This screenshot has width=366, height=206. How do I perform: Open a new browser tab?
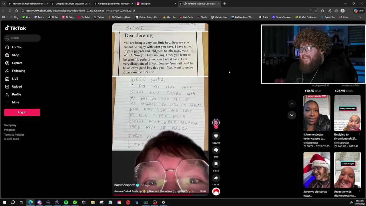224,4
